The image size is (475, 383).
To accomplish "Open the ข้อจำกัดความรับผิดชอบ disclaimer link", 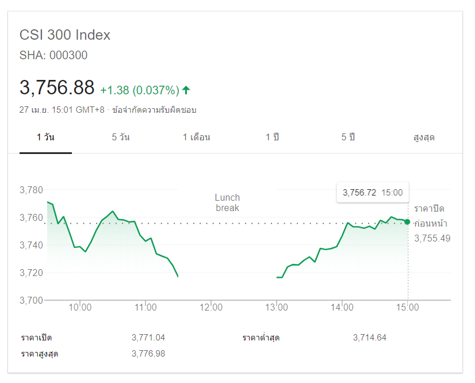I will pos(154,110).
